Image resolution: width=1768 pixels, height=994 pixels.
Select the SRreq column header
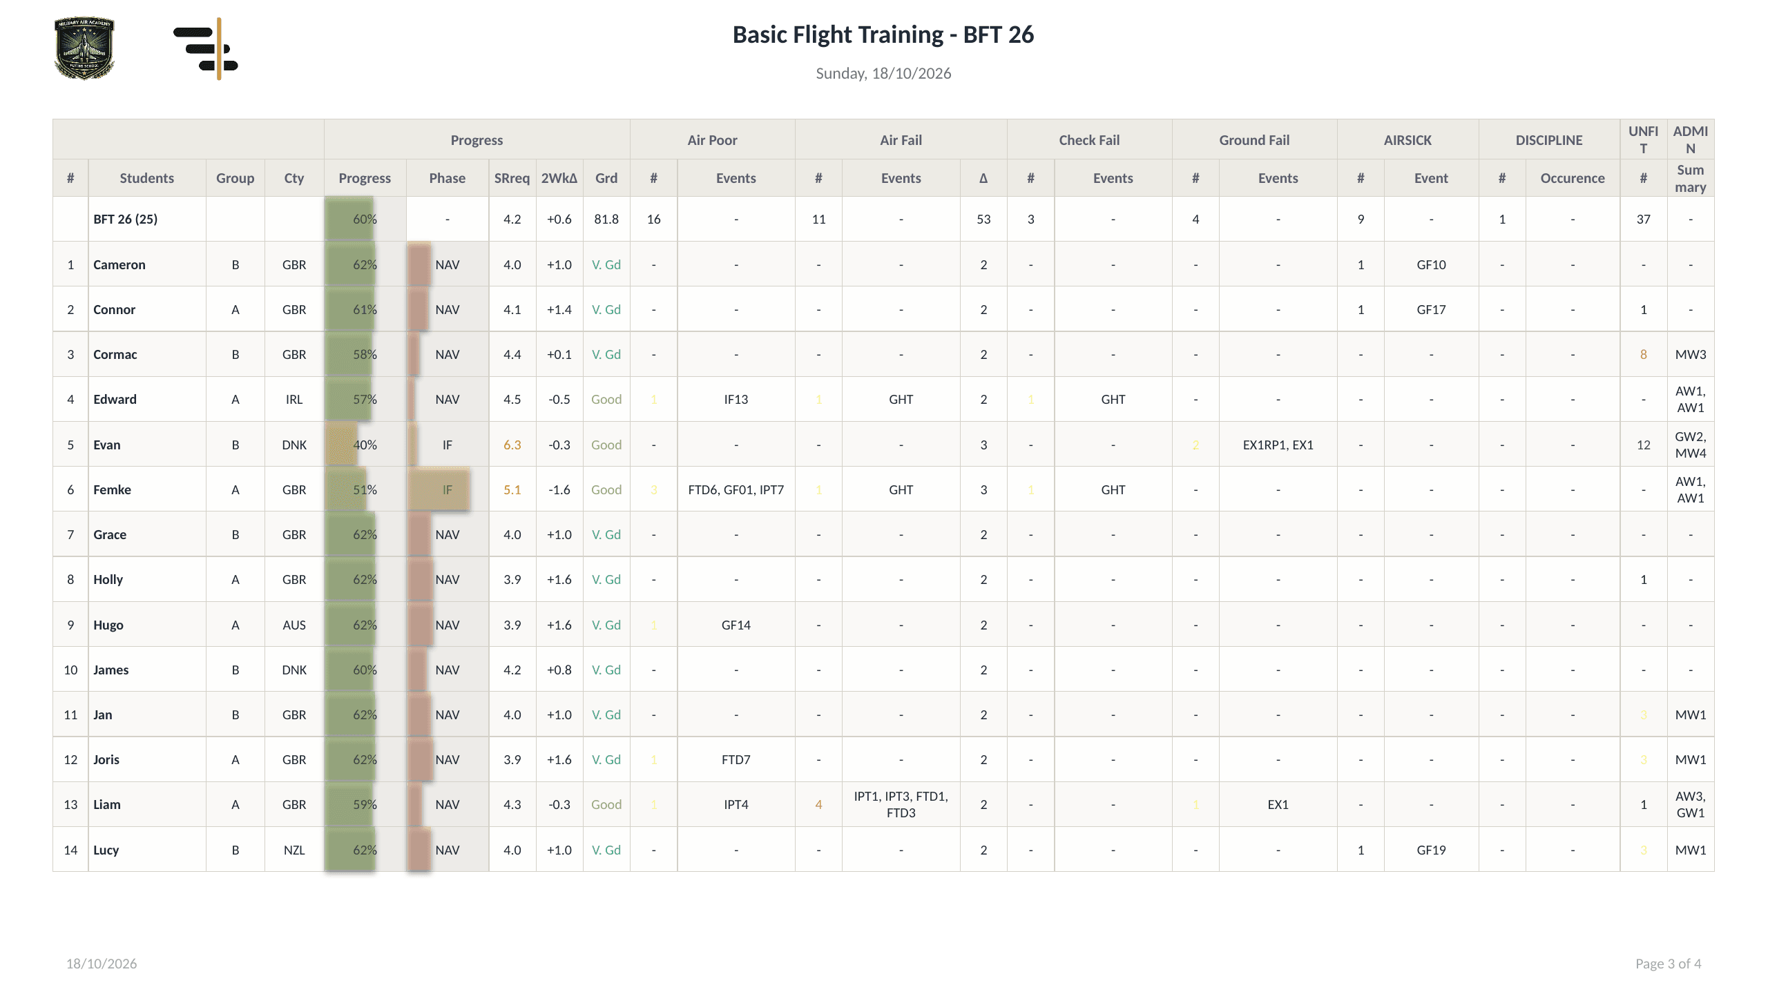click(512, 178)
